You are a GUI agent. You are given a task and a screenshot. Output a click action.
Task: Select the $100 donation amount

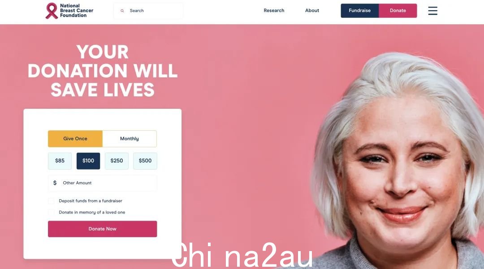[88, 161]
